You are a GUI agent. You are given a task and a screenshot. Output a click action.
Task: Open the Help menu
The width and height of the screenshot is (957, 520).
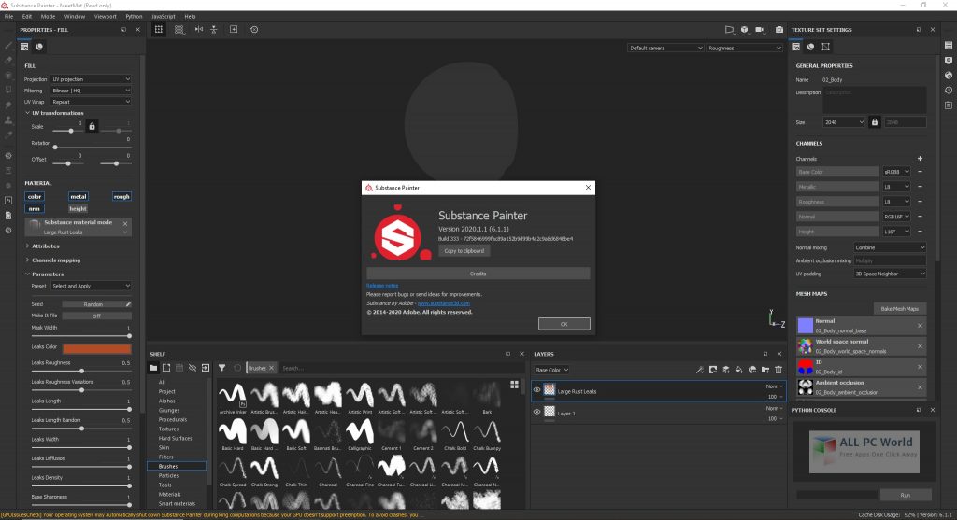pyautogui.click(x=190, y=17)
